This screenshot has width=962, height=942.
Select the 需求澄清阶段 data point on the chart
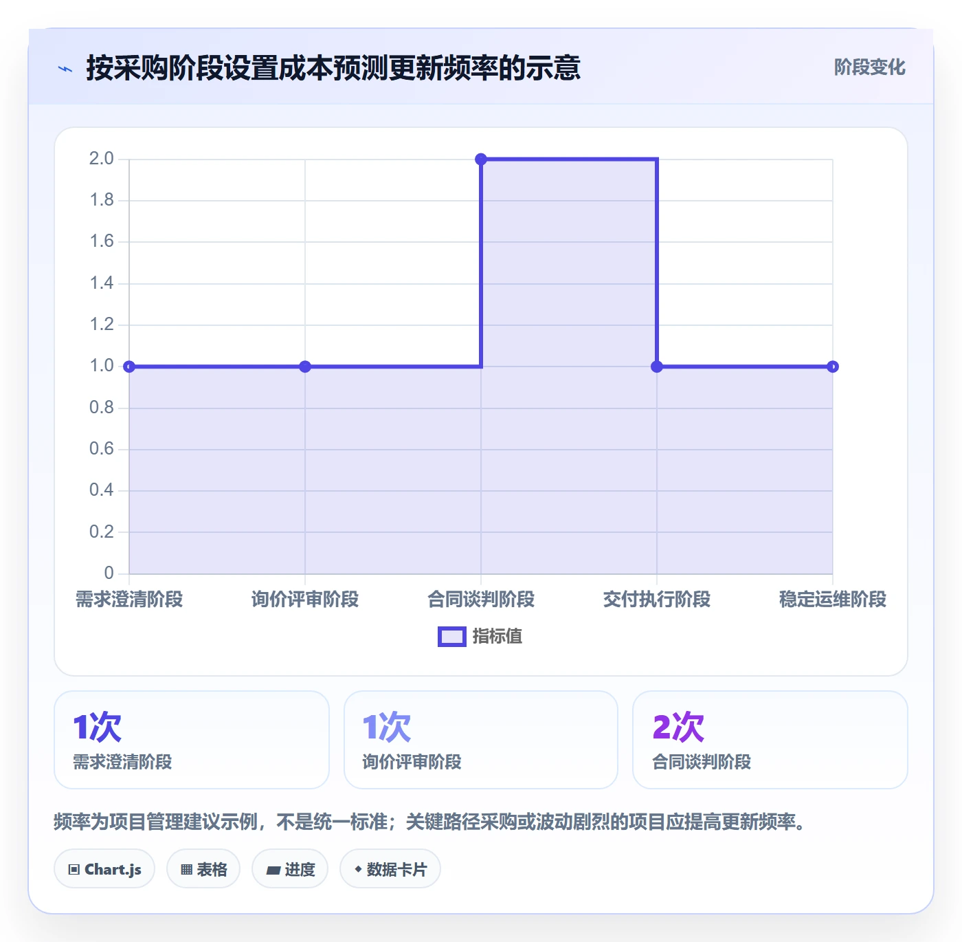(129, 366)
